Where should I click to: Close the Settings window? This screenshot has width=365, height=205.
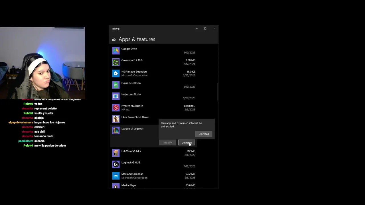pos(214,28)
